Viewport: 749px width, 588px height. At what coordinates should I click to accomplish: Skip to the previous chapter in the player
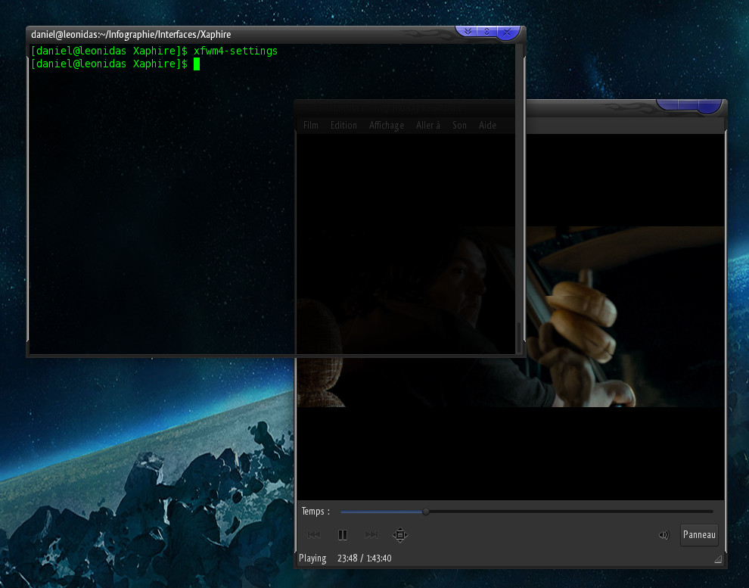click(x=314, y=534)
